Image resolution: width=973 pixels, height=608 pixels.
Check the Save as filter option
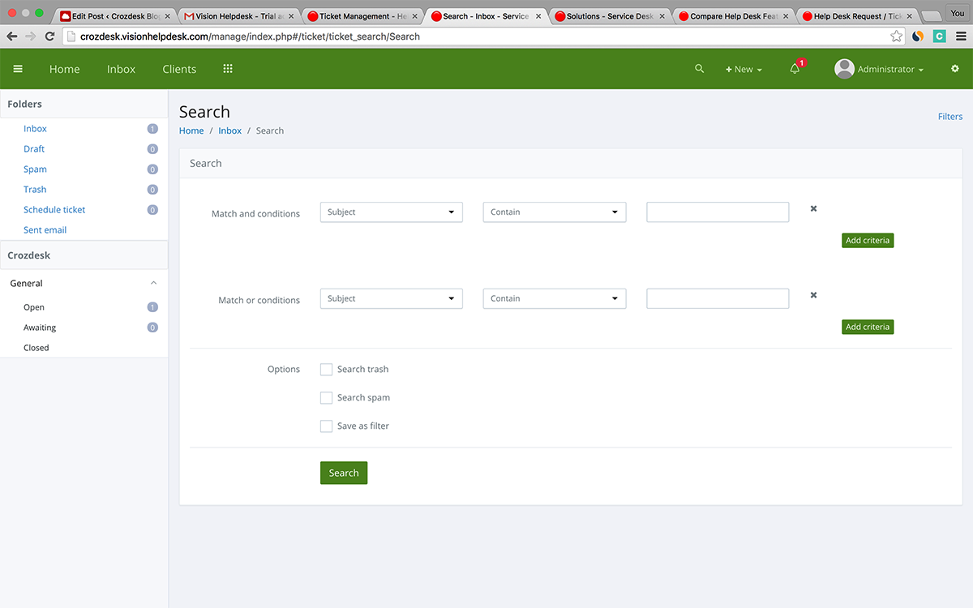point(326,426)
